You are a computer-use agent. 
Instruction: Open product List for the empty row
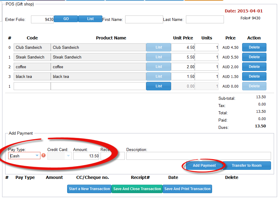159,86
